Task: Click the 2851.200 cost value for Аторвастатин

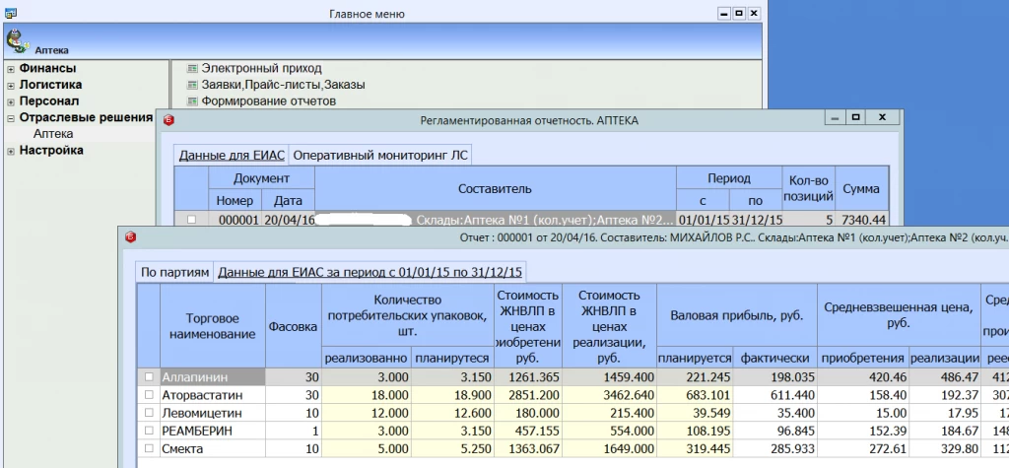Action: 527,395
